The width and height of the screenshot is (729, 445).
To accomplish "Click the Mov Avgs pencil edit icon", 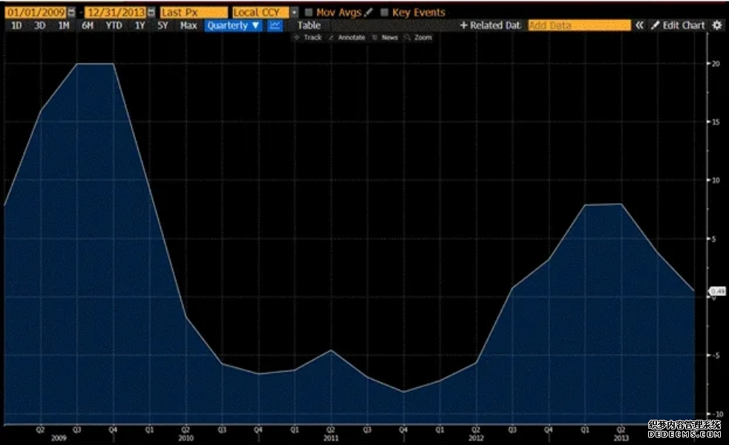I will (369, 13).
